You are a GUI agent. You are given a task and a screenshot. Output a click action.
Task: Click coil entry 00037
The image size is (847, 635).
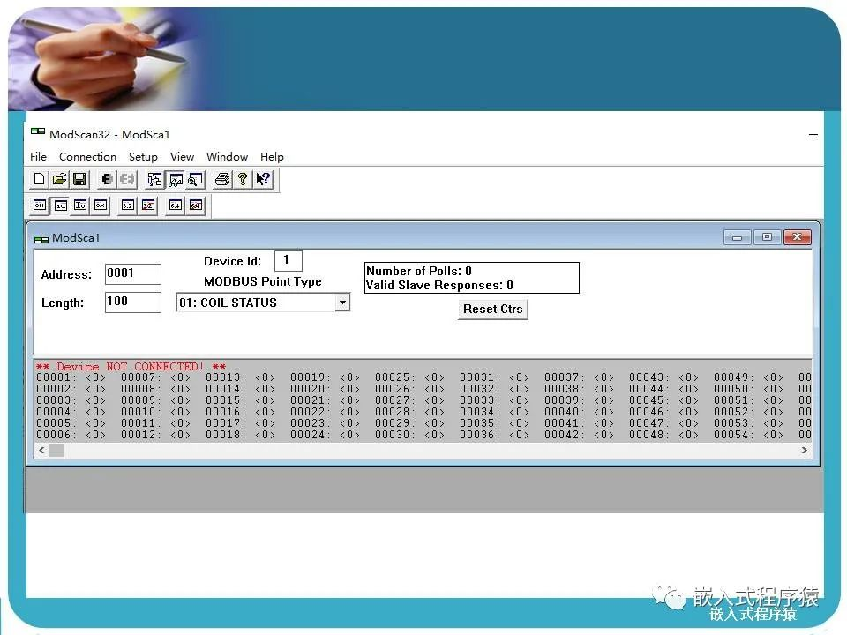579,377
